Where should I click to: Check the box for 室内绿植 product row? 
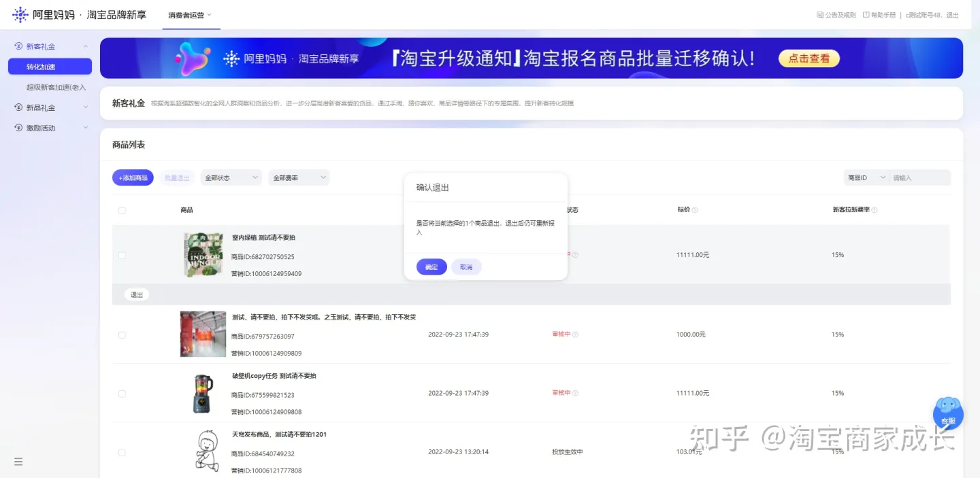point(122,256)
